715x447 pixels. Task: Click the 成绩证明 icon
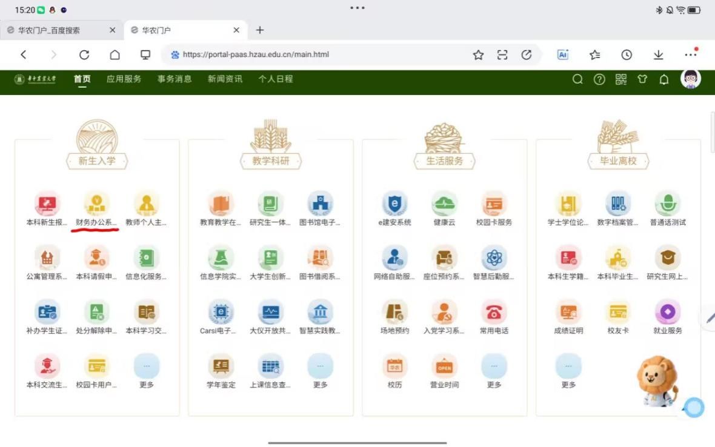pyautogui.click(x=568, y=313)
